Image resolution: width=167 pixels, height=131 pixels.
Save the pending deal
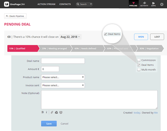pos(49,123)
